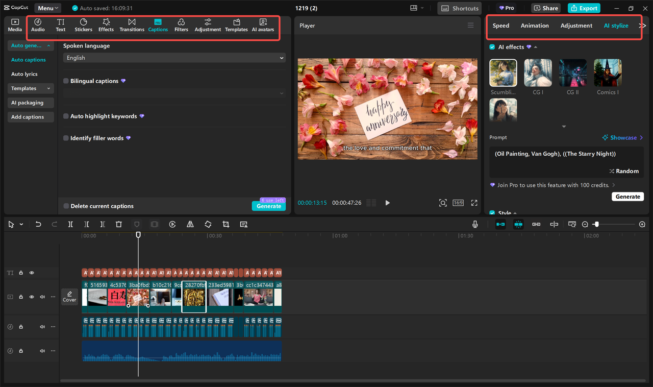This screenshot has height=387, width=653.
Task: Enable the Bilingual captions checkbox
Action: (x=66, y=81)
